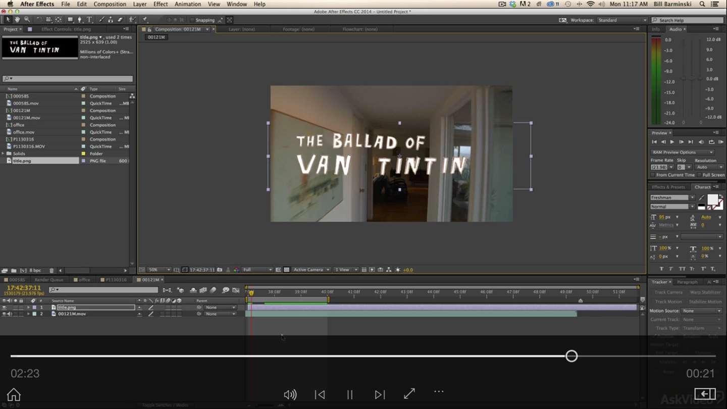Select the Hand tool
The height and width of the screenshot is (409, 727).
17,20
